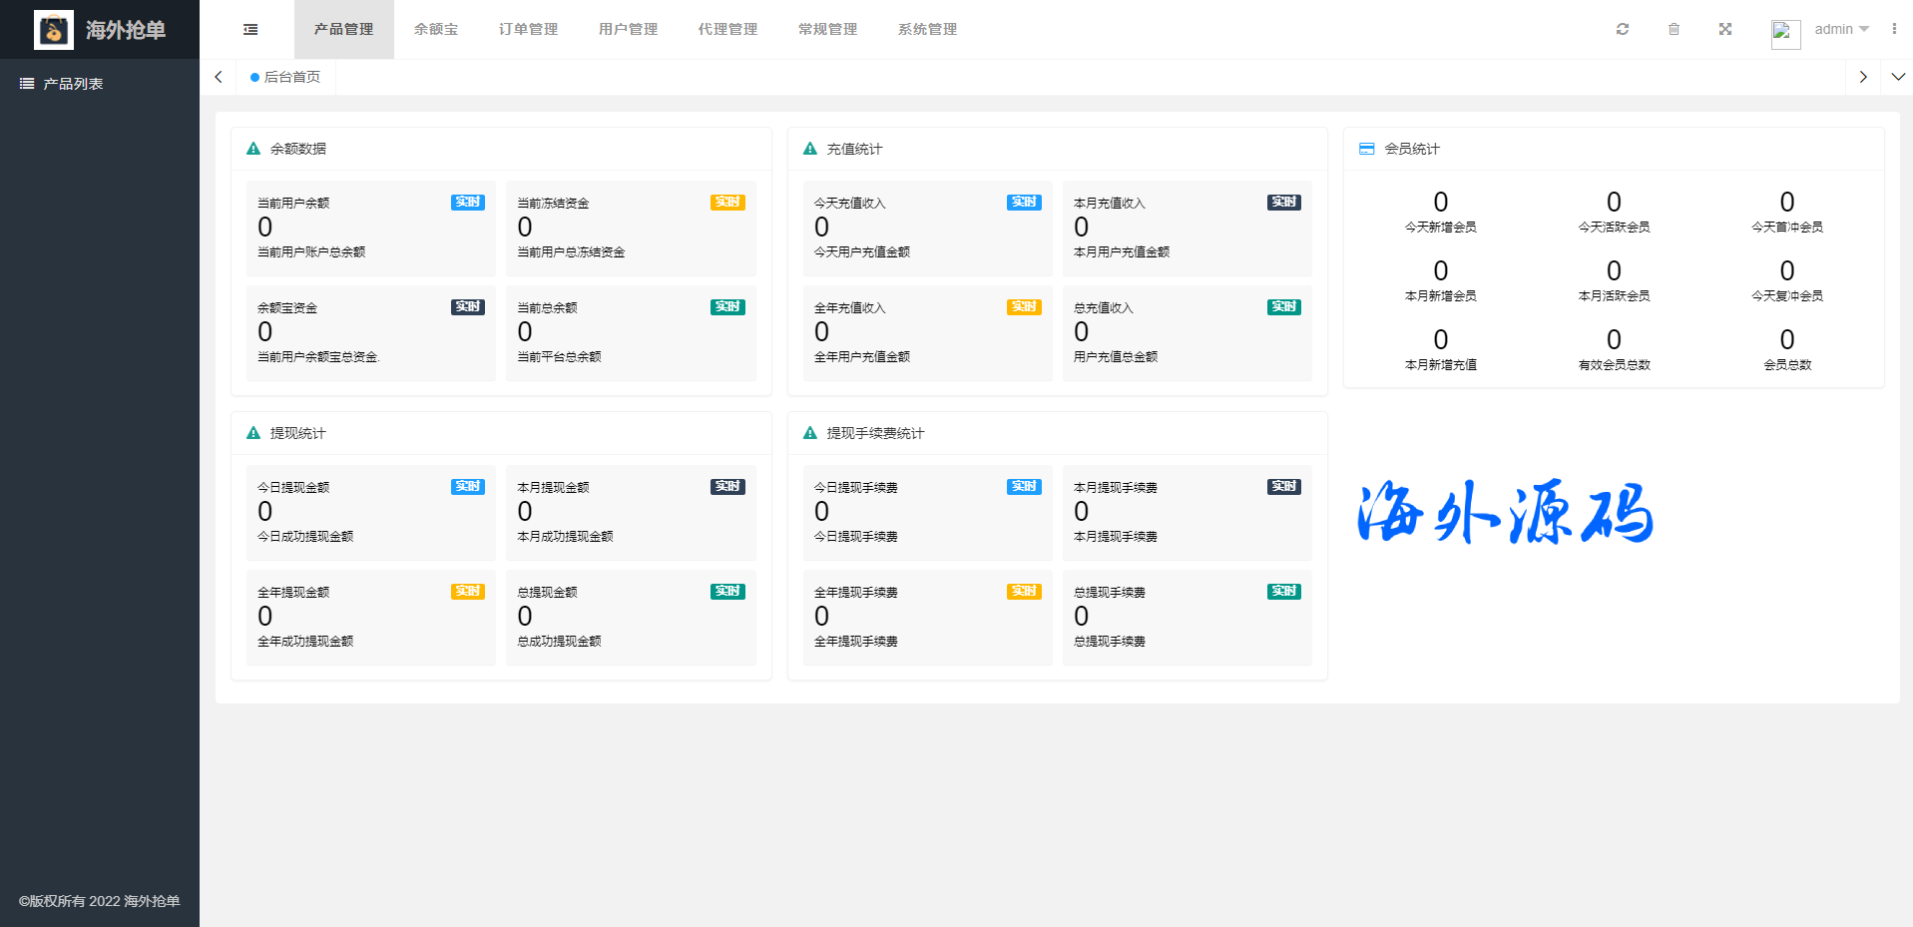The height and width of the screenshot is (927, 1913).
Task: Click the 系统管理 menu item
Action: point(927,29)
